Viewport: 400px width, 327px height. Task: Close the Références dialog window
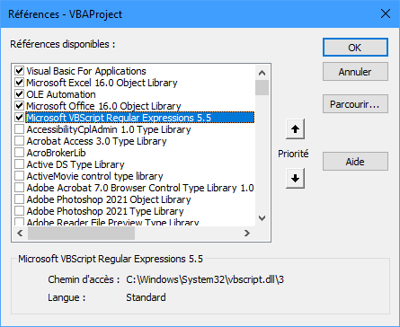click(386, 13)
